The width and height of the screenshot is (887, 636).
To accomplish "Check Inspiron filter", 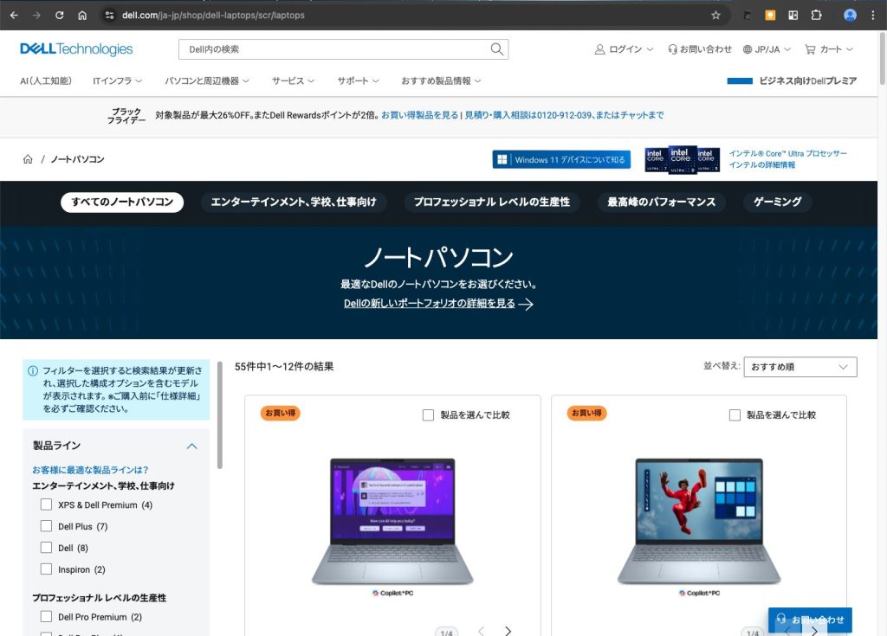I will tap(47, 569).
